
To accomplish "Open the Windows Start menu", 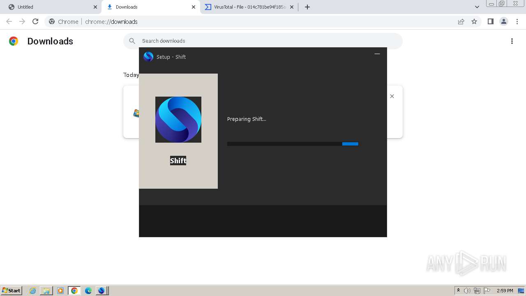I will click(x=12, y=290).
